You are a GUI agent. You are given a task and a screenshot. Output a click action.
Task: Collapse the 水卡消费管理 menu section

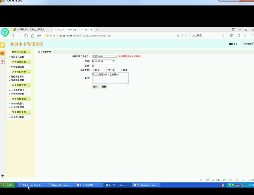pos(29,85)
